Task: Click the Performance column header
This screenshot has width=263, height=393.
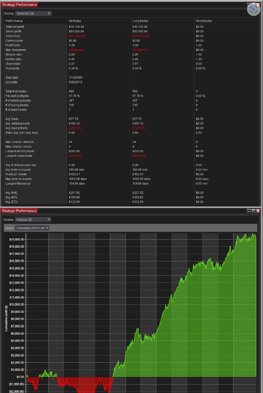Action: click(14, 21)
